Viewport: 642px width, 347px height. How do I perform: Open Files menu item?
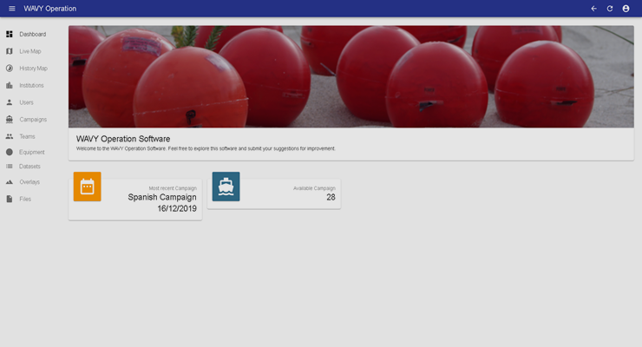click(x=25, y=200)
